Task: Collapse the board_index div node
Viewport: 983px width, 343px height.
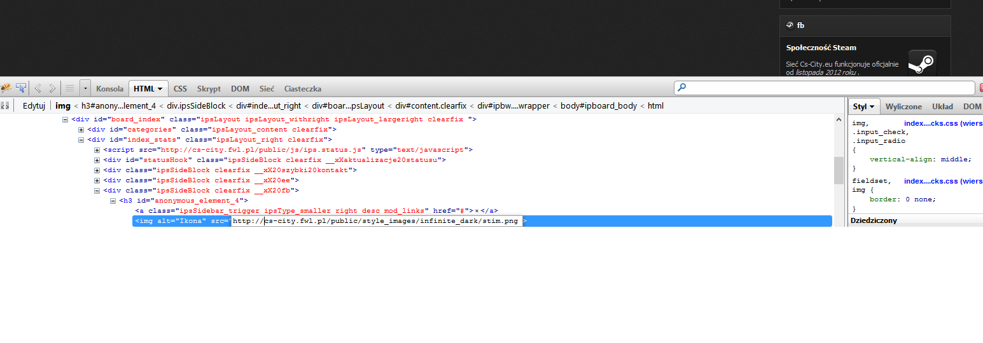Action: click(x=65, y=119)
